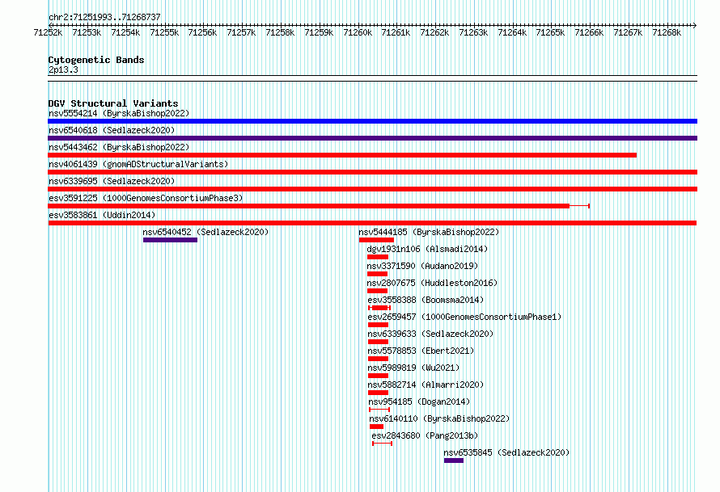Open esv3591225 (1000GenomesConsortiumPhase3) label
This screenshot has height=492, width=720.
146,198
